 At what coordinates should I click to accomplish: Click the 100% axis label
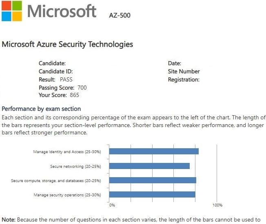(x=217, y=205)
